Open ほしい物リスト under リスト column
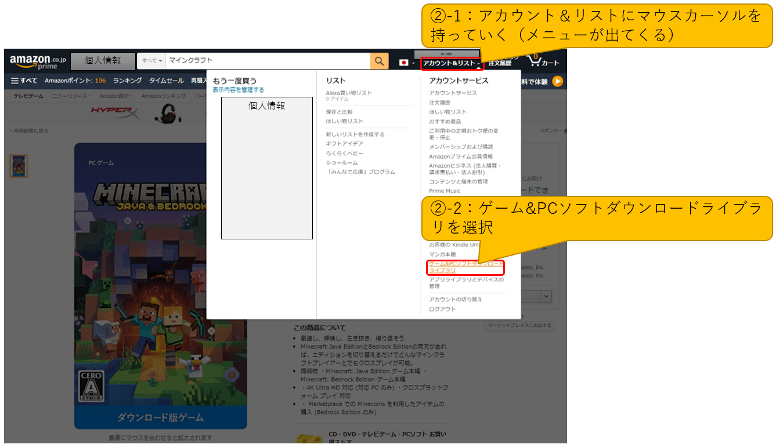The width and height of the screenshot is (776, 448). (345, 121)
